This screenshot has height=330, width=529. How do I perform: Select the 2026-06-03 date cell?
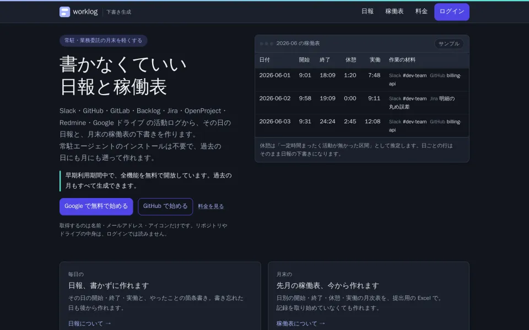(274, 122)
